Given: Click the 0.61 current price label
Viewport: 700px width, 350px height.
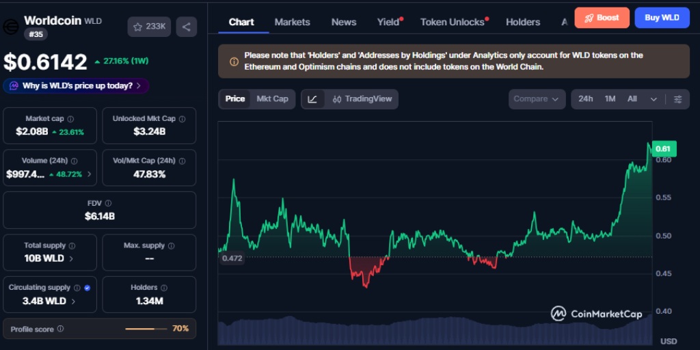Looking at the screenshot, I should (x=664, y=148).
